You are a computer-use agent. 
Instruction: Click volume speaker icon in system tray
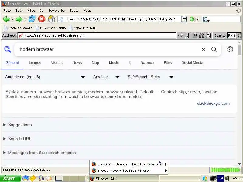(227, 178)
